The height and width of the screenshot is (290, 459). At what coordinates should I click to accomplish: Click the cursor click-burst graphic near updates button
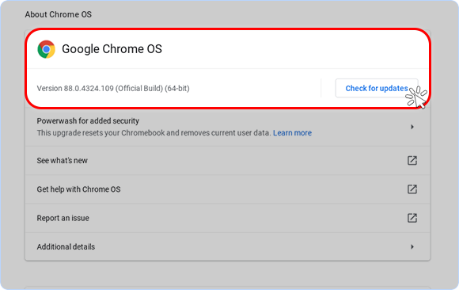[x=416, y=97]
